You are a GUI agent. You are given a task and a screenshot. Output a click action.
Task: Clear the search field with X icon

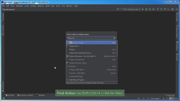(x=114, y=38)
